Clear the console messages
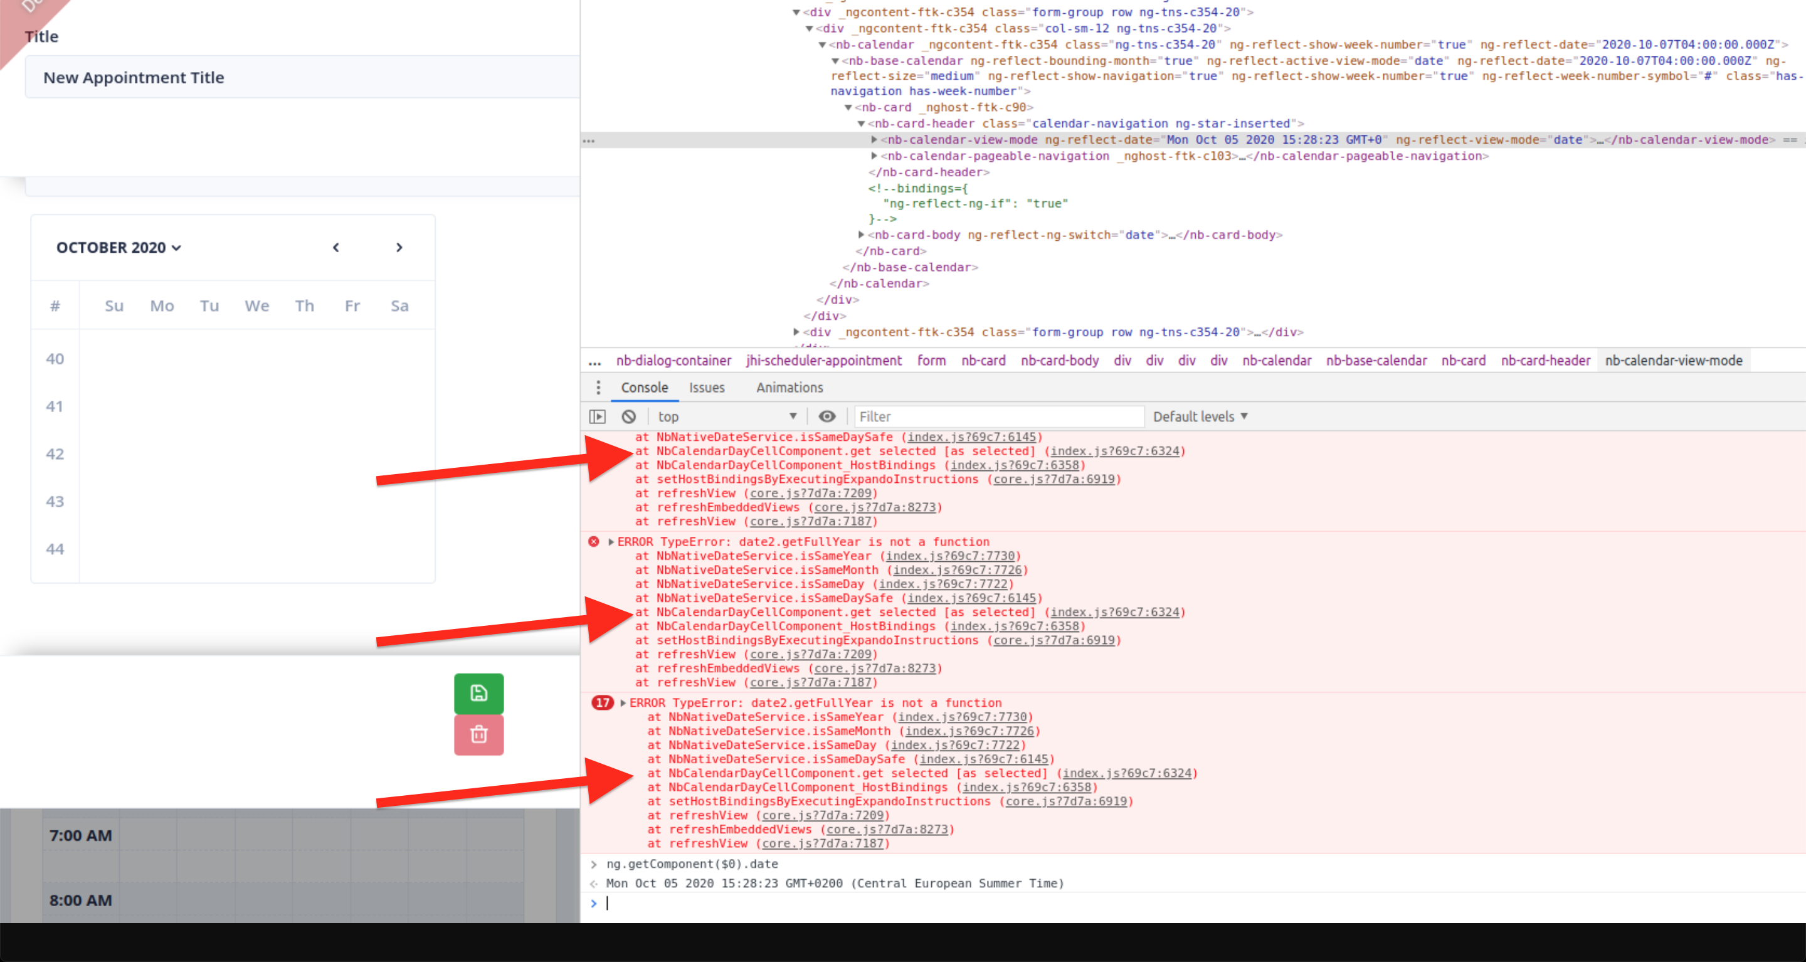This screenshot has height=962, width=1806. pyautogui.click(x=629, y=416)
